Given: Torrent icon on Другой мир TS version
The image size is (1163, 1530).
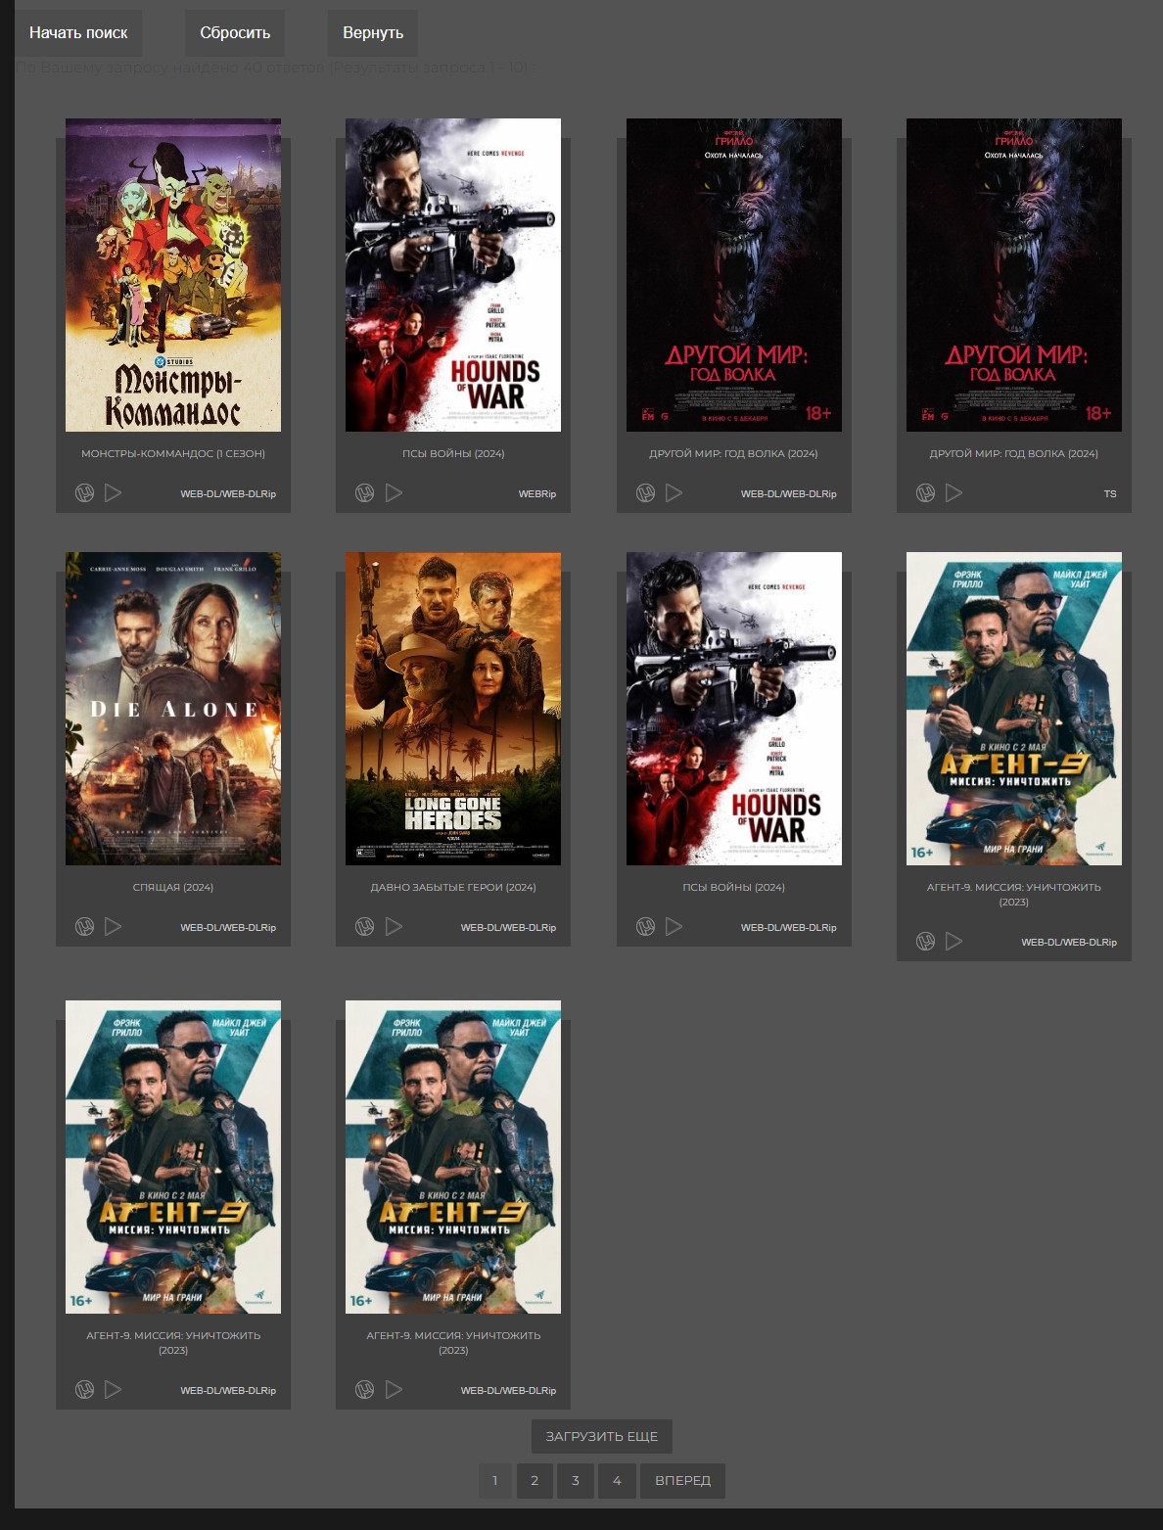Looking at the screenshot, I should [x=926, y=493].
